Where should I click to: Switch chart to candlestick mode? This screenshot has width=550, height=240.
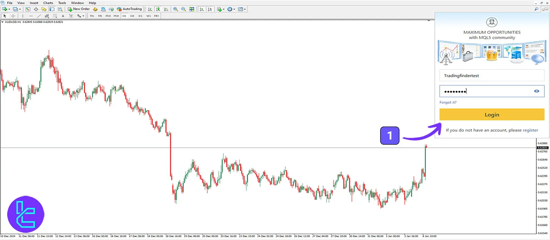click(158, 9)
